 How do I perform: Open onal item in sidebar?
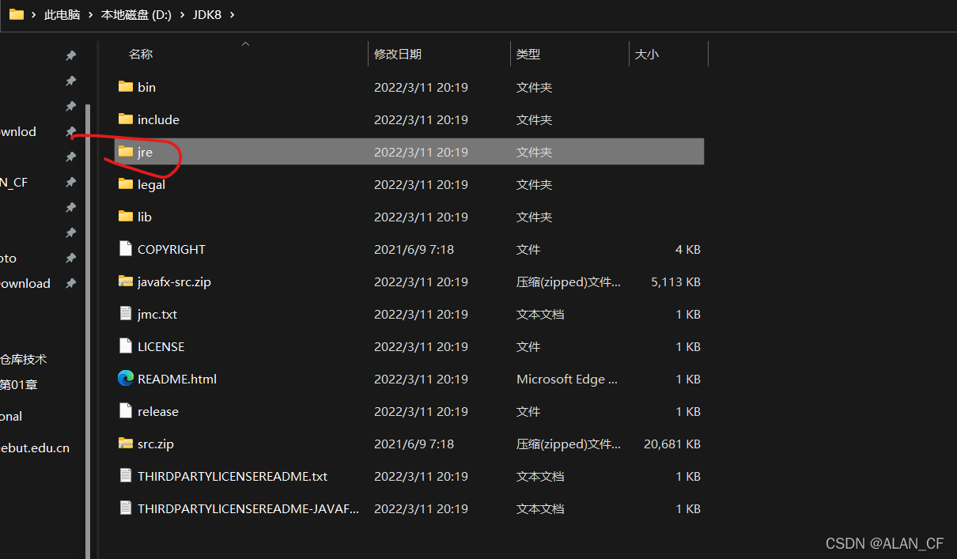(11, 417)
